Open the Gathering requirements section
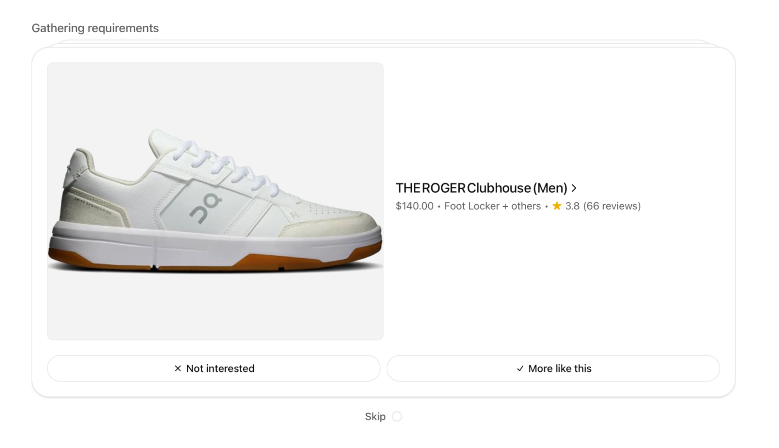The width and height of the screenshot is (779, 448). [95, 28]
